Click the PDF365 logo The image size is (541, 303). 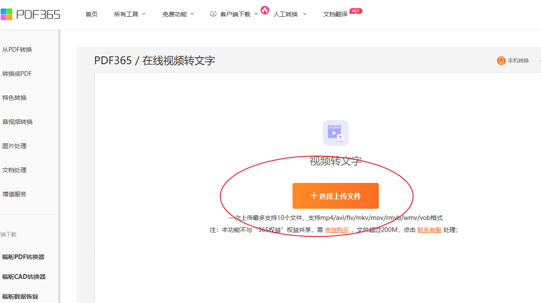pos(30,14)
